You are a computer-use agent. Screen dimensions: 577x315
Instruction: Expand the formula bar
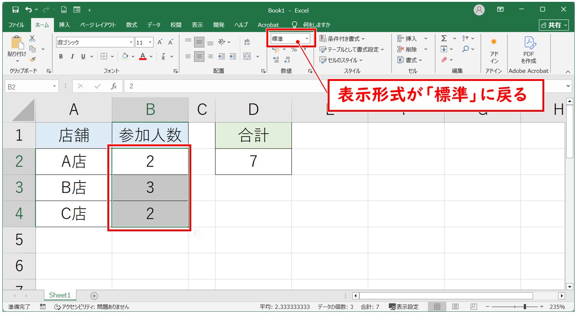[x=568, y=86]
